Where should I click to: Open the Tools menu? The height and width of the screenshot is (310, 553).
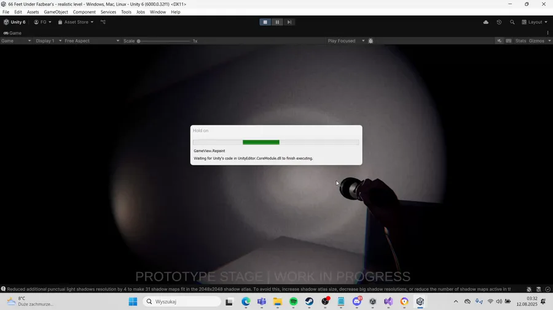pyautogui.click(x=126, y=12)
